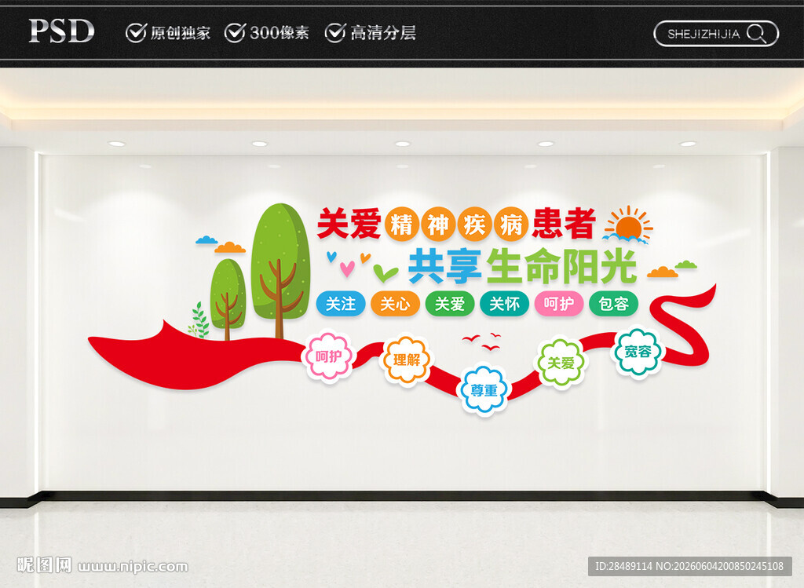Click the checkmark beside 高清分层
Screen dimensions: 804x588
[334, 33]
